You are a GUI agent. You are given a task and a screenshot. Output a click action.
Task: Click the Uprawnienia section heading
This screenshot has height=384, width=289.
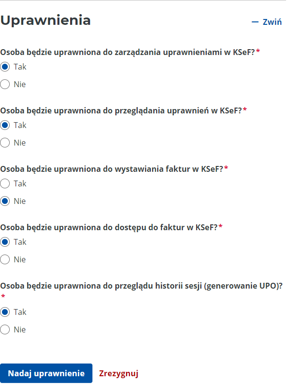(x=46, y=20)
